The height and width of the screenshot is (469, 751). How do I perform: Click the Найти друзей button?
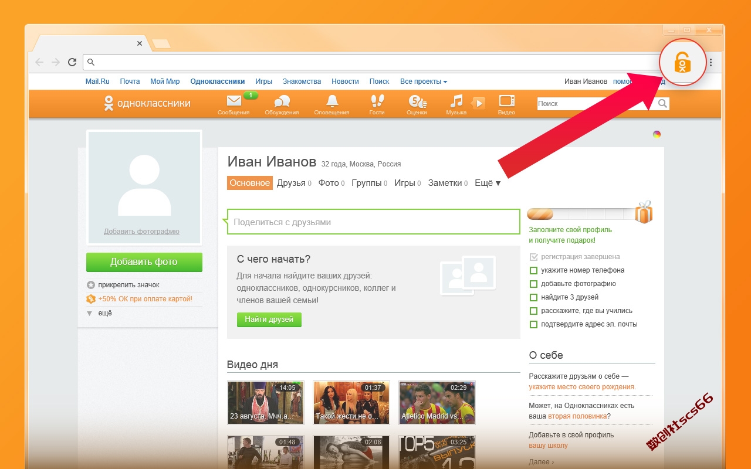(x=269, y=320)
